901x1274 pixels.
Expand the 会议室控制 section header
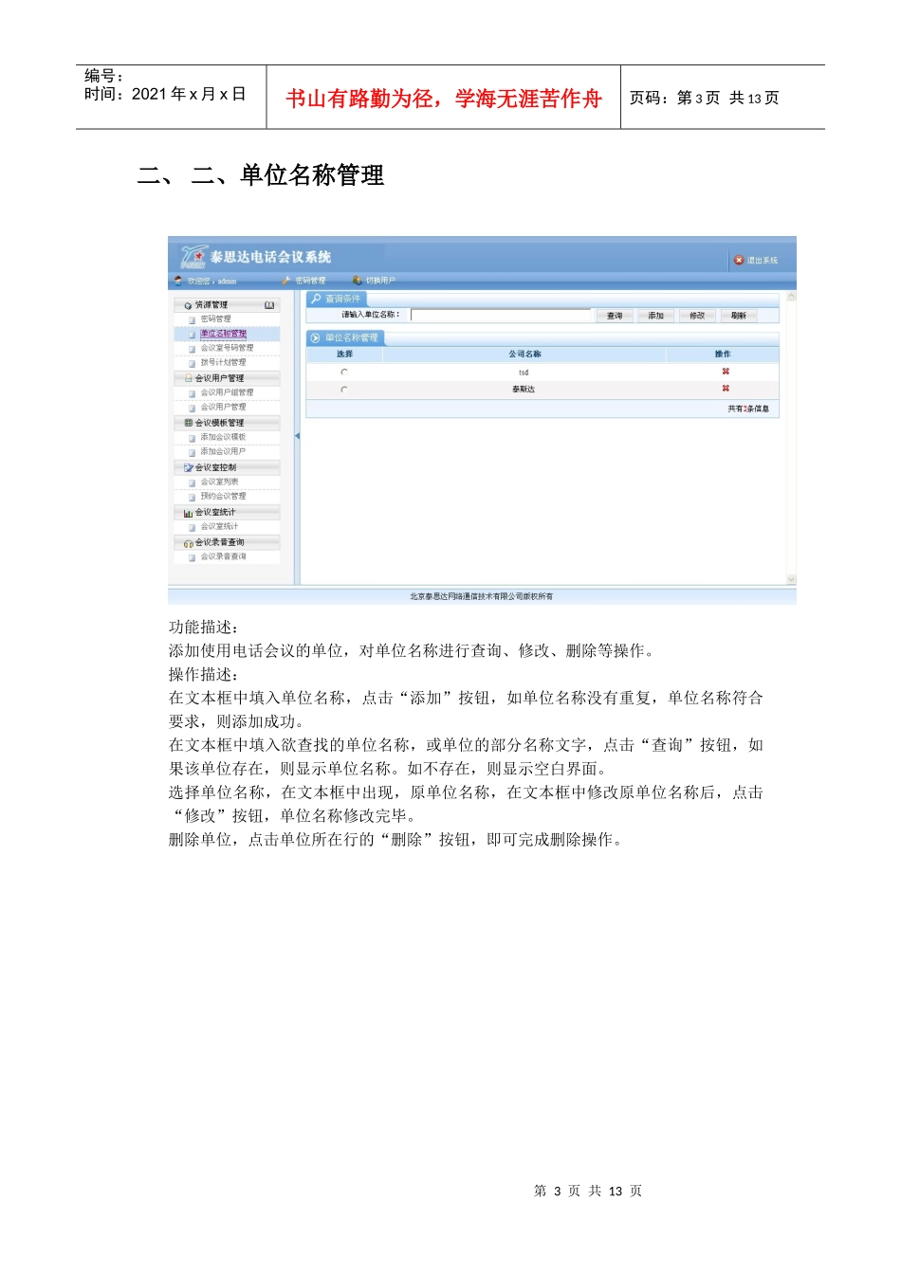(227, 467)
